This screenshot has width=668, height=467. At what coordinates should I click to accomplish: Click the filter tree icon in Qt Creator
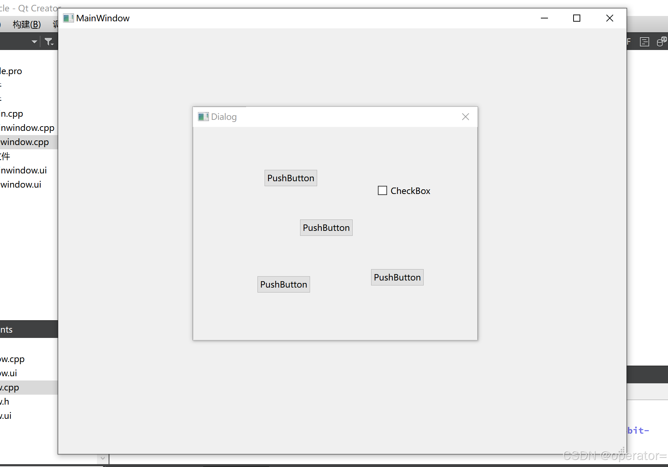[x=49, y=42]
